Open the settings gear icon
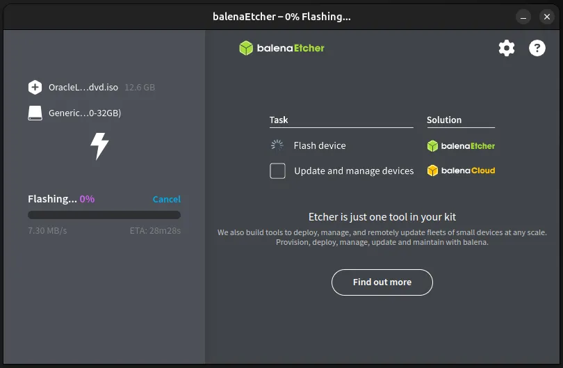The image size is (563, 368). pos(507,48)
